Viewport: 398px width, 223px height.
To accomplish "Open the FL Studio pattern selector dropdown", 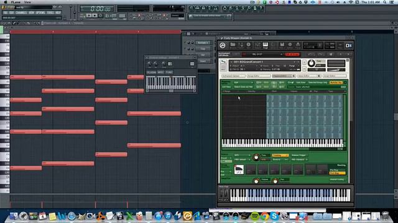I will (x=177, y=15).
